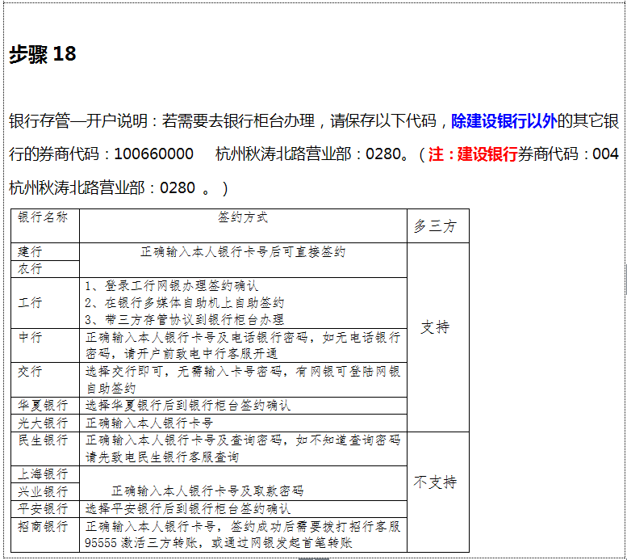Screen dimensions: 627x560
Task: Click the table header '签约方式'
Action: [243, 217]
